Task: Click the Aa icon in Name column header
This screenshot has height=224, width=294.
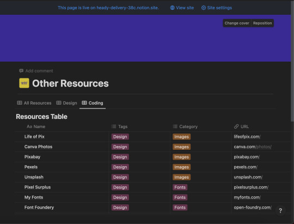Action: [x=29, y=126]
